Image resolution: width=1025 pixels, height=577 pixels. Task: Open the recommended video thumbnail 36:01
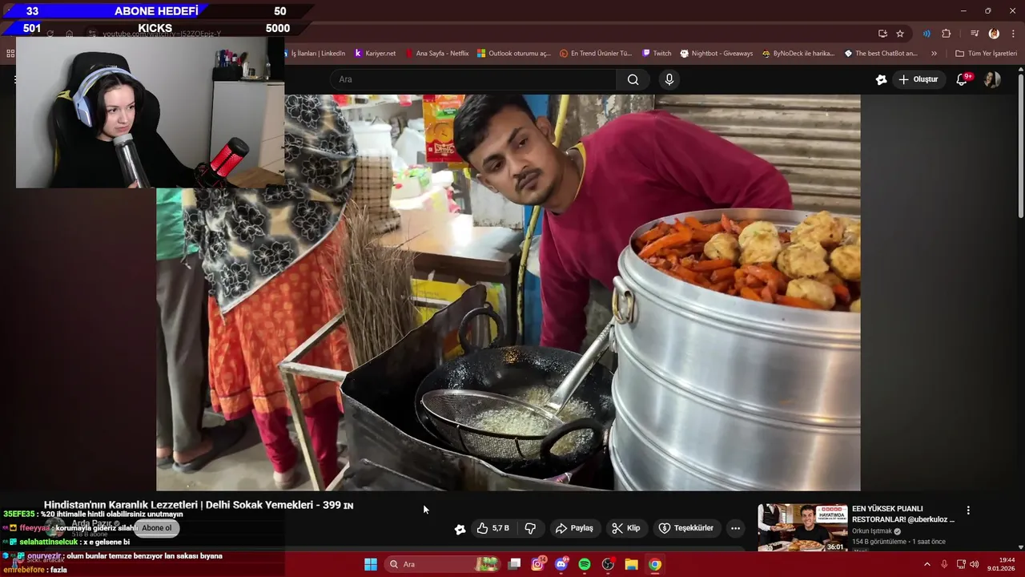tap(802, 527)
